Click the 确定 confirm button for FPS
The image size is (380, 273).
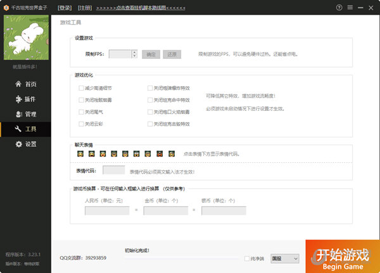pyautogui.click(x=151, y=54)
